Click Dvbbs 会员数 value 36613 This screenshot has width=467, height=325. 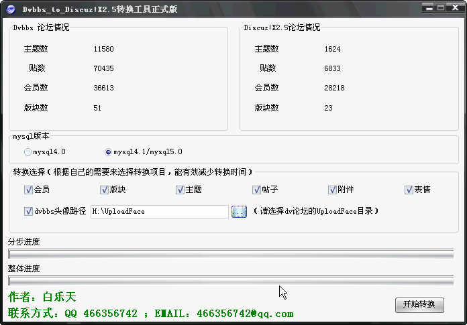(x=103, y=88)
